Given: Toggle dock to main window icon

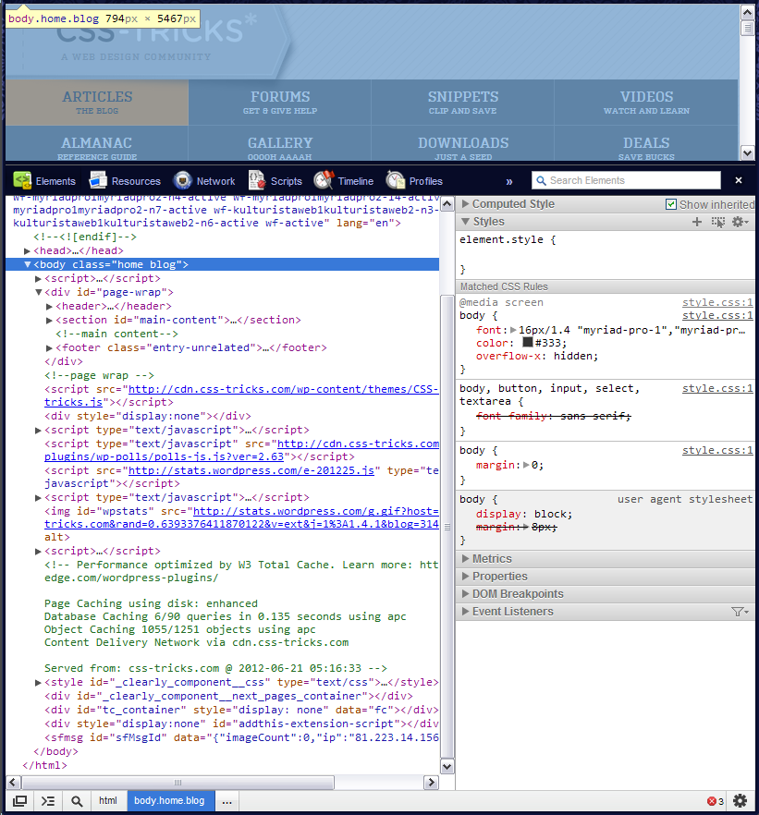Looking at the screenshot, I should coord(19,801).
